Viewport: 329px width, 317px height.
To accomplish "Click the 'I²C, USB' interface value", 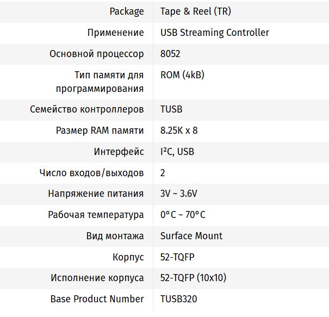I will 177,152.
